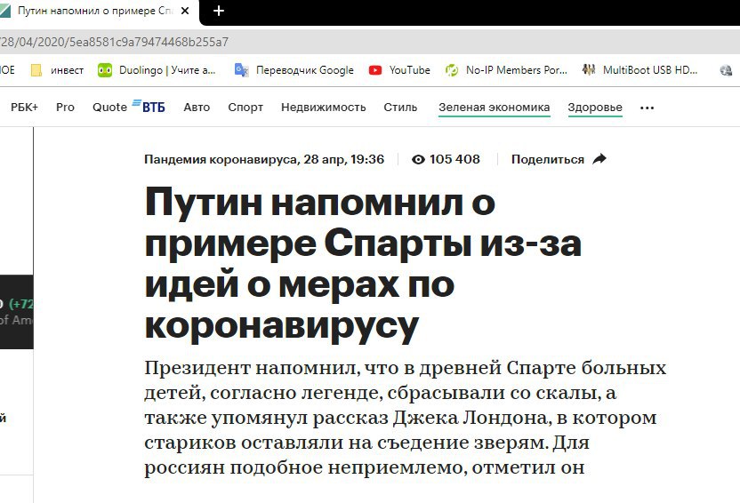Go to the Pro section
This screenshot has height=503, width=740.
tap(65, 108)
